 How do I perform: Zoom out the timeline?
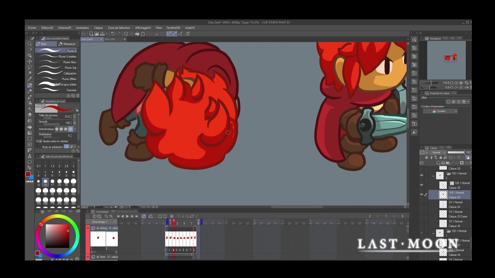[106, 217]
